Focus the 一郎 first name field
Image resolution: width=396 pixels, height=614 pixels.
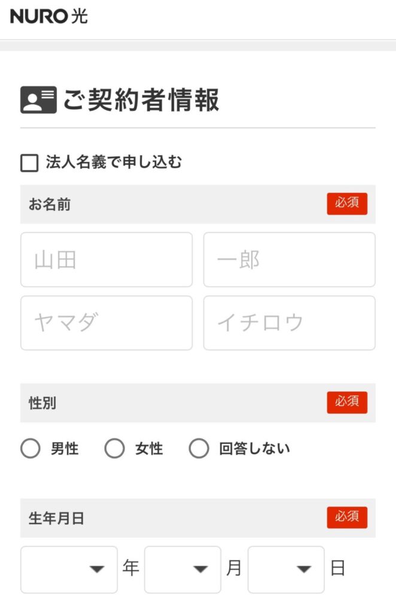(290, 260)
